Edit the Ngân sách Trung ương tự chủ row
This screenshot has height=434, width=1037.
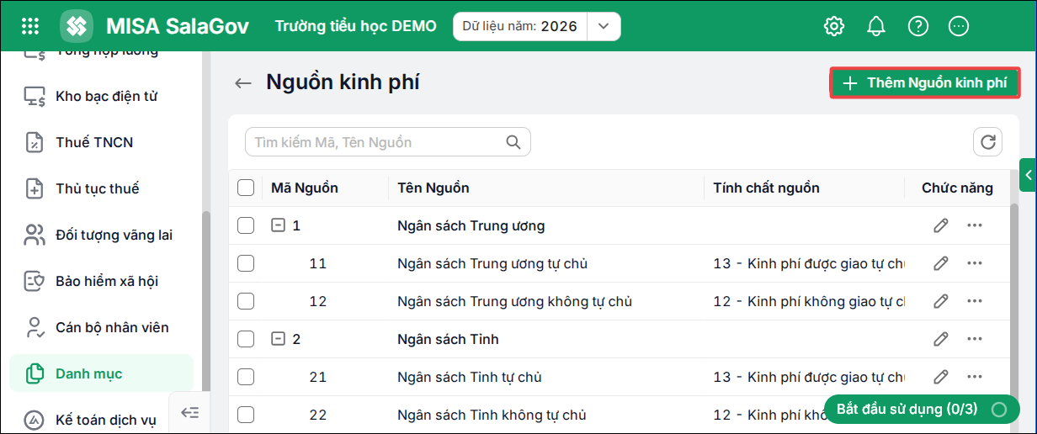tap(941, 263)
